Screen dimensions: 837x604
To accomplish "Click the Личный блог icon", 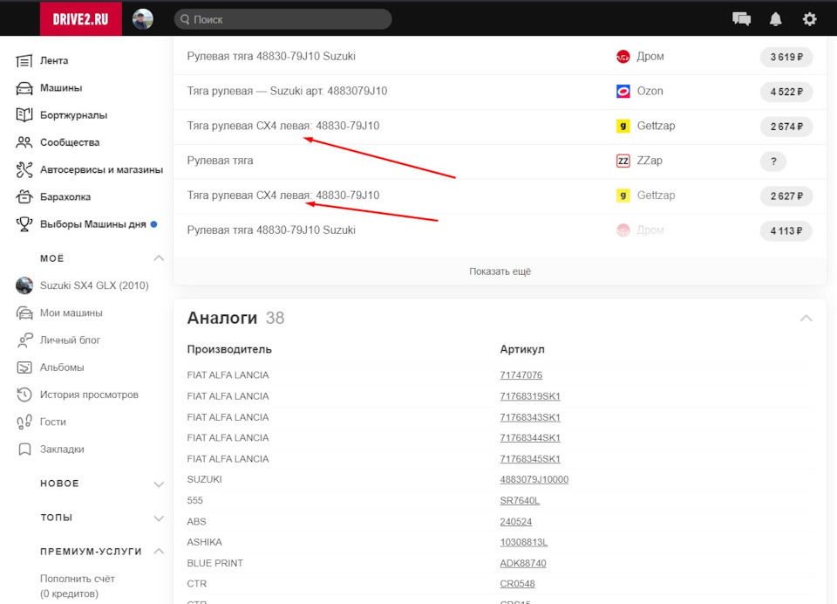I will pos(24,340).
